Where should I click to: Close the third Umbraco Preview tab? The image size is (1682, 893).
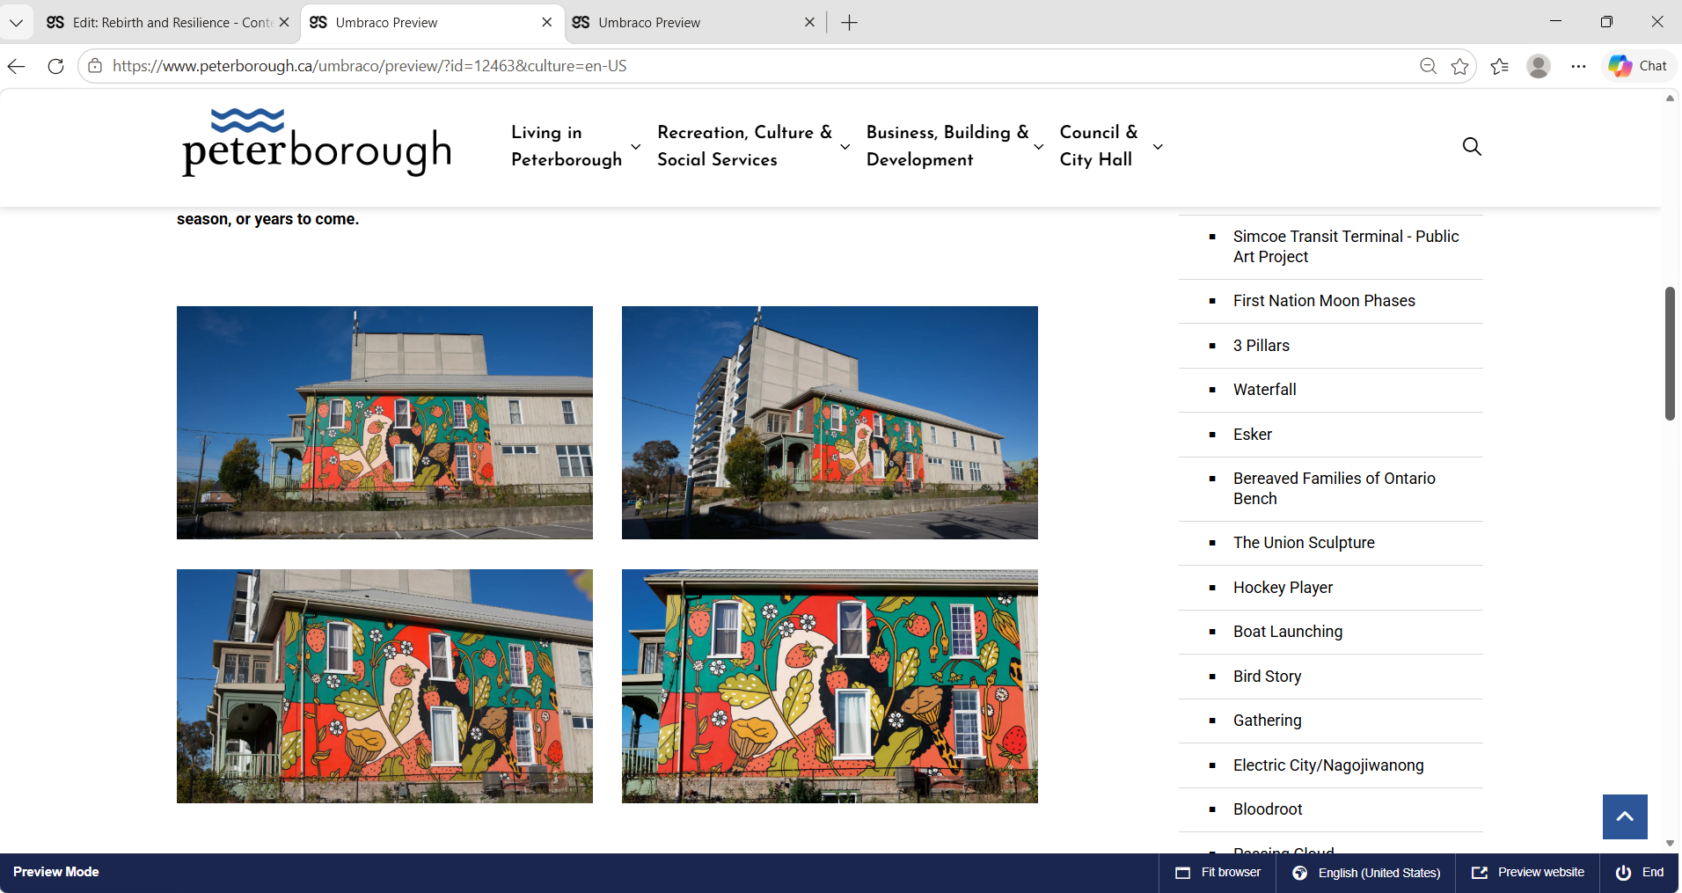click(x=810, y=23)
